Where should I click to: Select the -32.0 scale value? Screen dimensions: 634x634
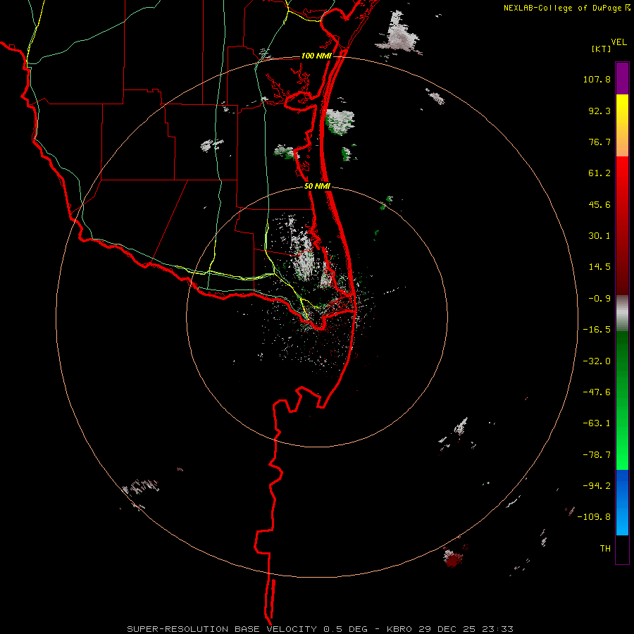(x=597, y=361)
